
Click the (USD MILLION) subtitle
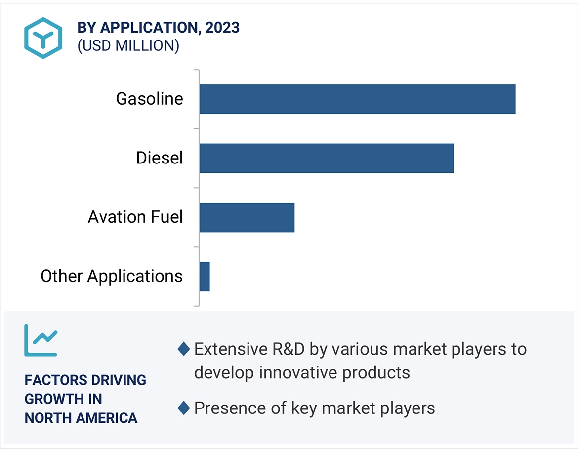tap(128, 45)
